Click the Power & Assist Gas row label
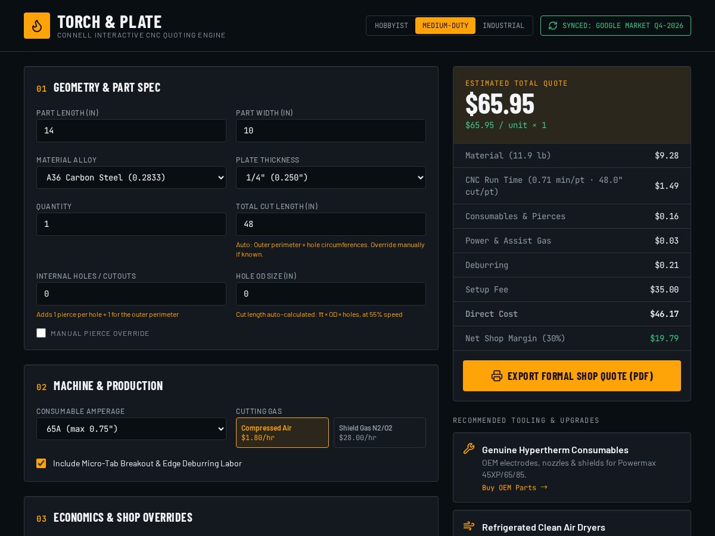The image size is (715, 536). click(508, 241)
